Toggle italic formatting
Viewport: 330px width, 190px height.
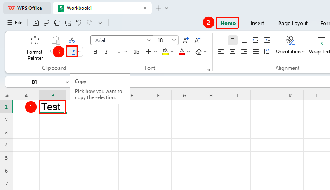pos(107,52)
